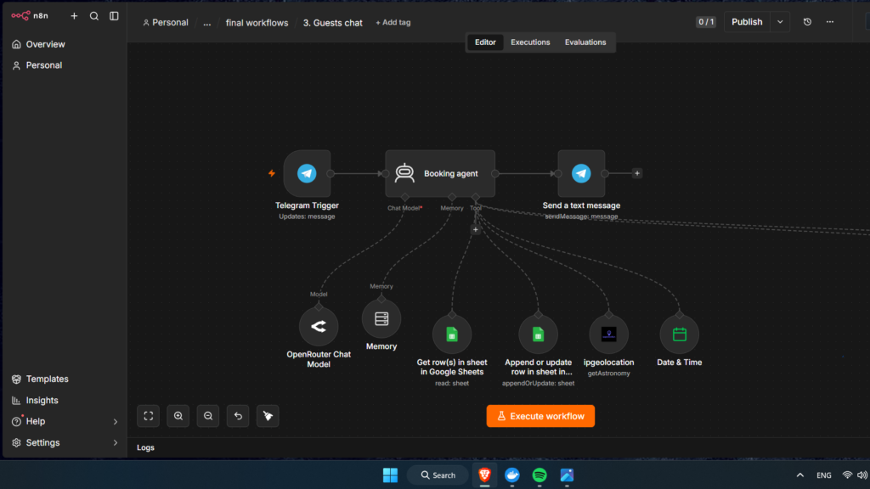
Task: Collapse the sidebar with panel icon
Action: 114,16
